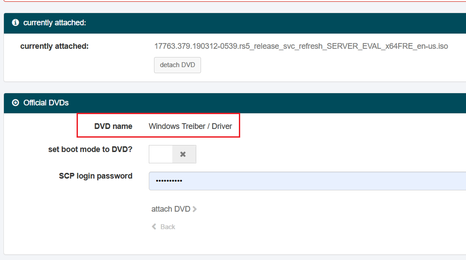This screenshot has height=260, width=466.
Task: Click the chevron arrow after attach DVD
Action: tap(194, 209)
